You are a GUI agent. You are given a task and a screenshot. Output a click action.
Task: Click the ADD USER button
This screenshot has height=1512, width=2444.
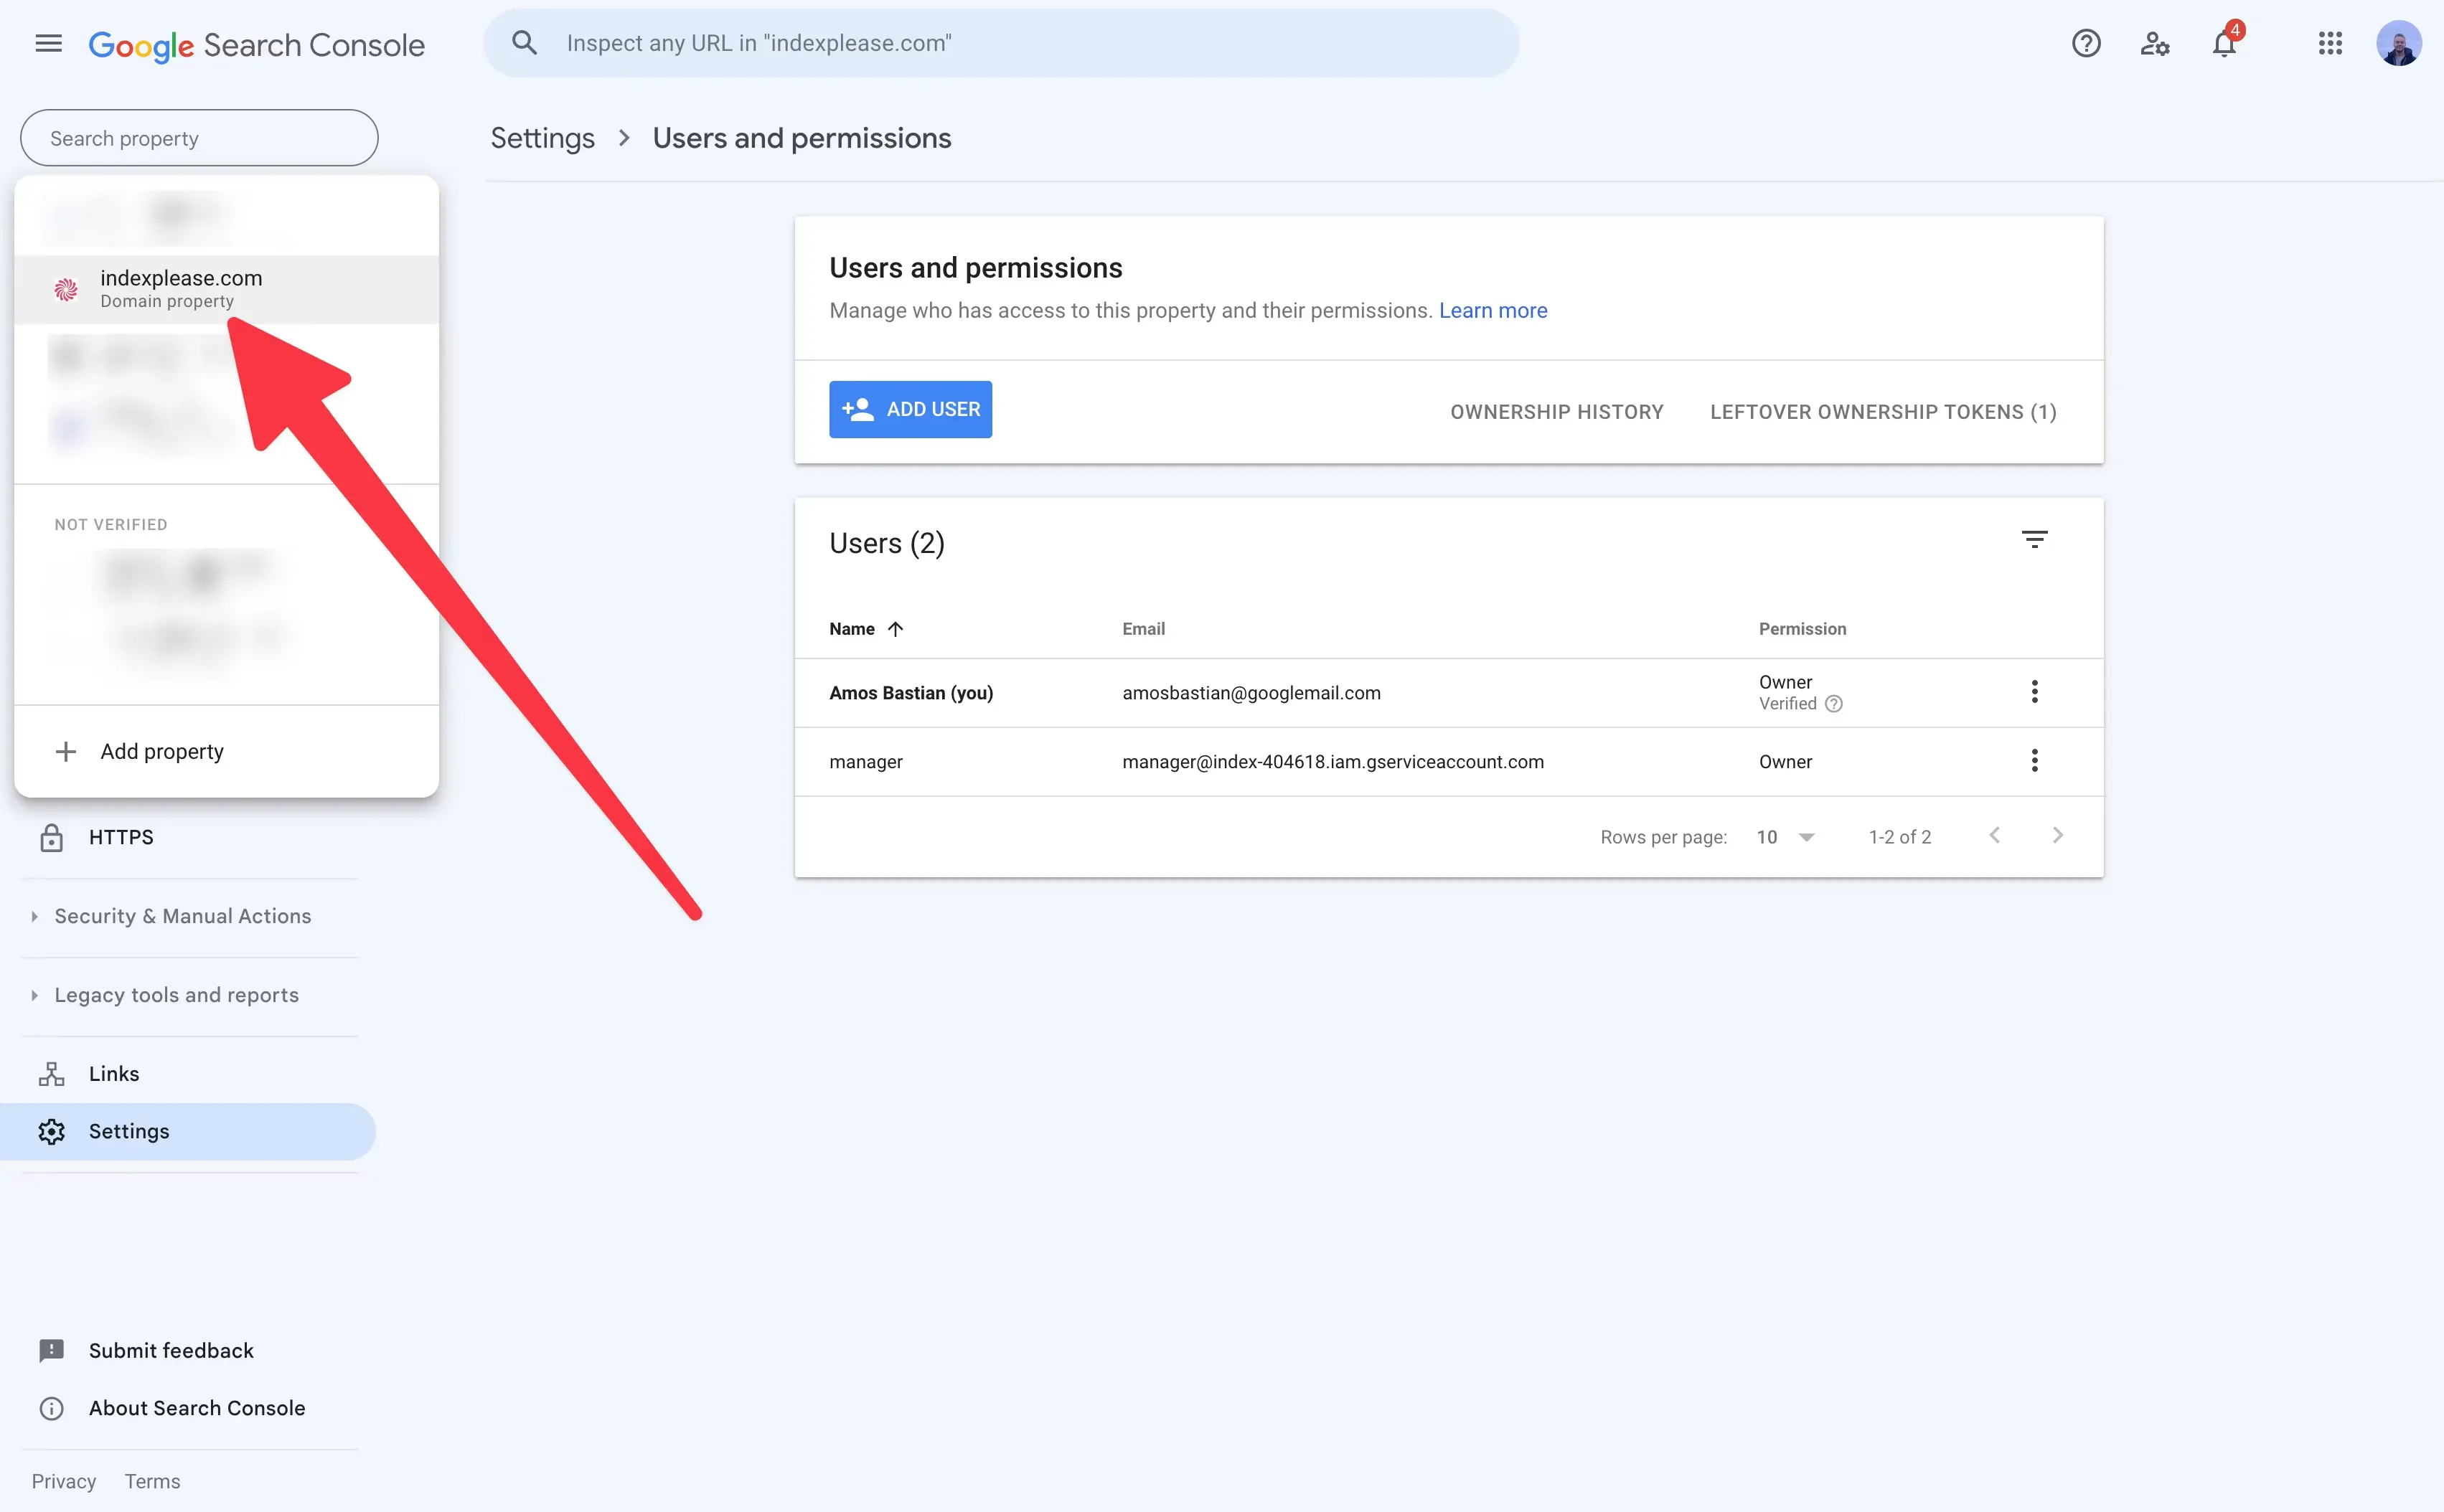[911, 409]
